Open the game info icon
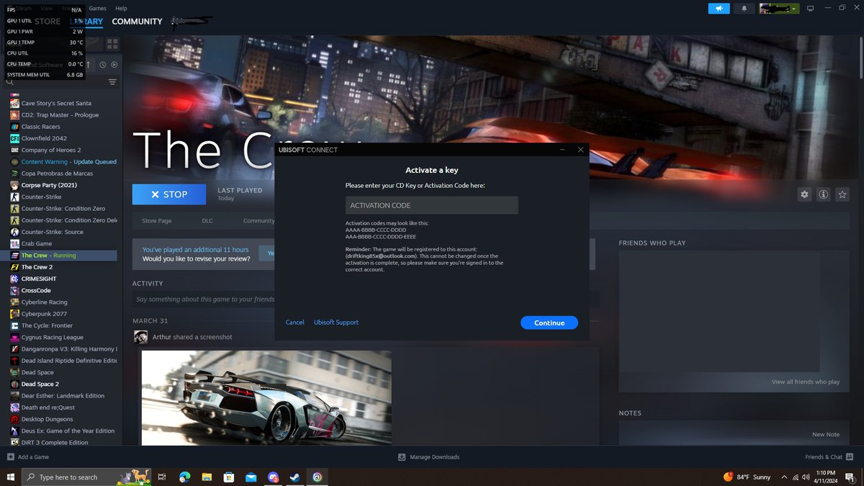 pyautogui.click(x=823, y=194)
